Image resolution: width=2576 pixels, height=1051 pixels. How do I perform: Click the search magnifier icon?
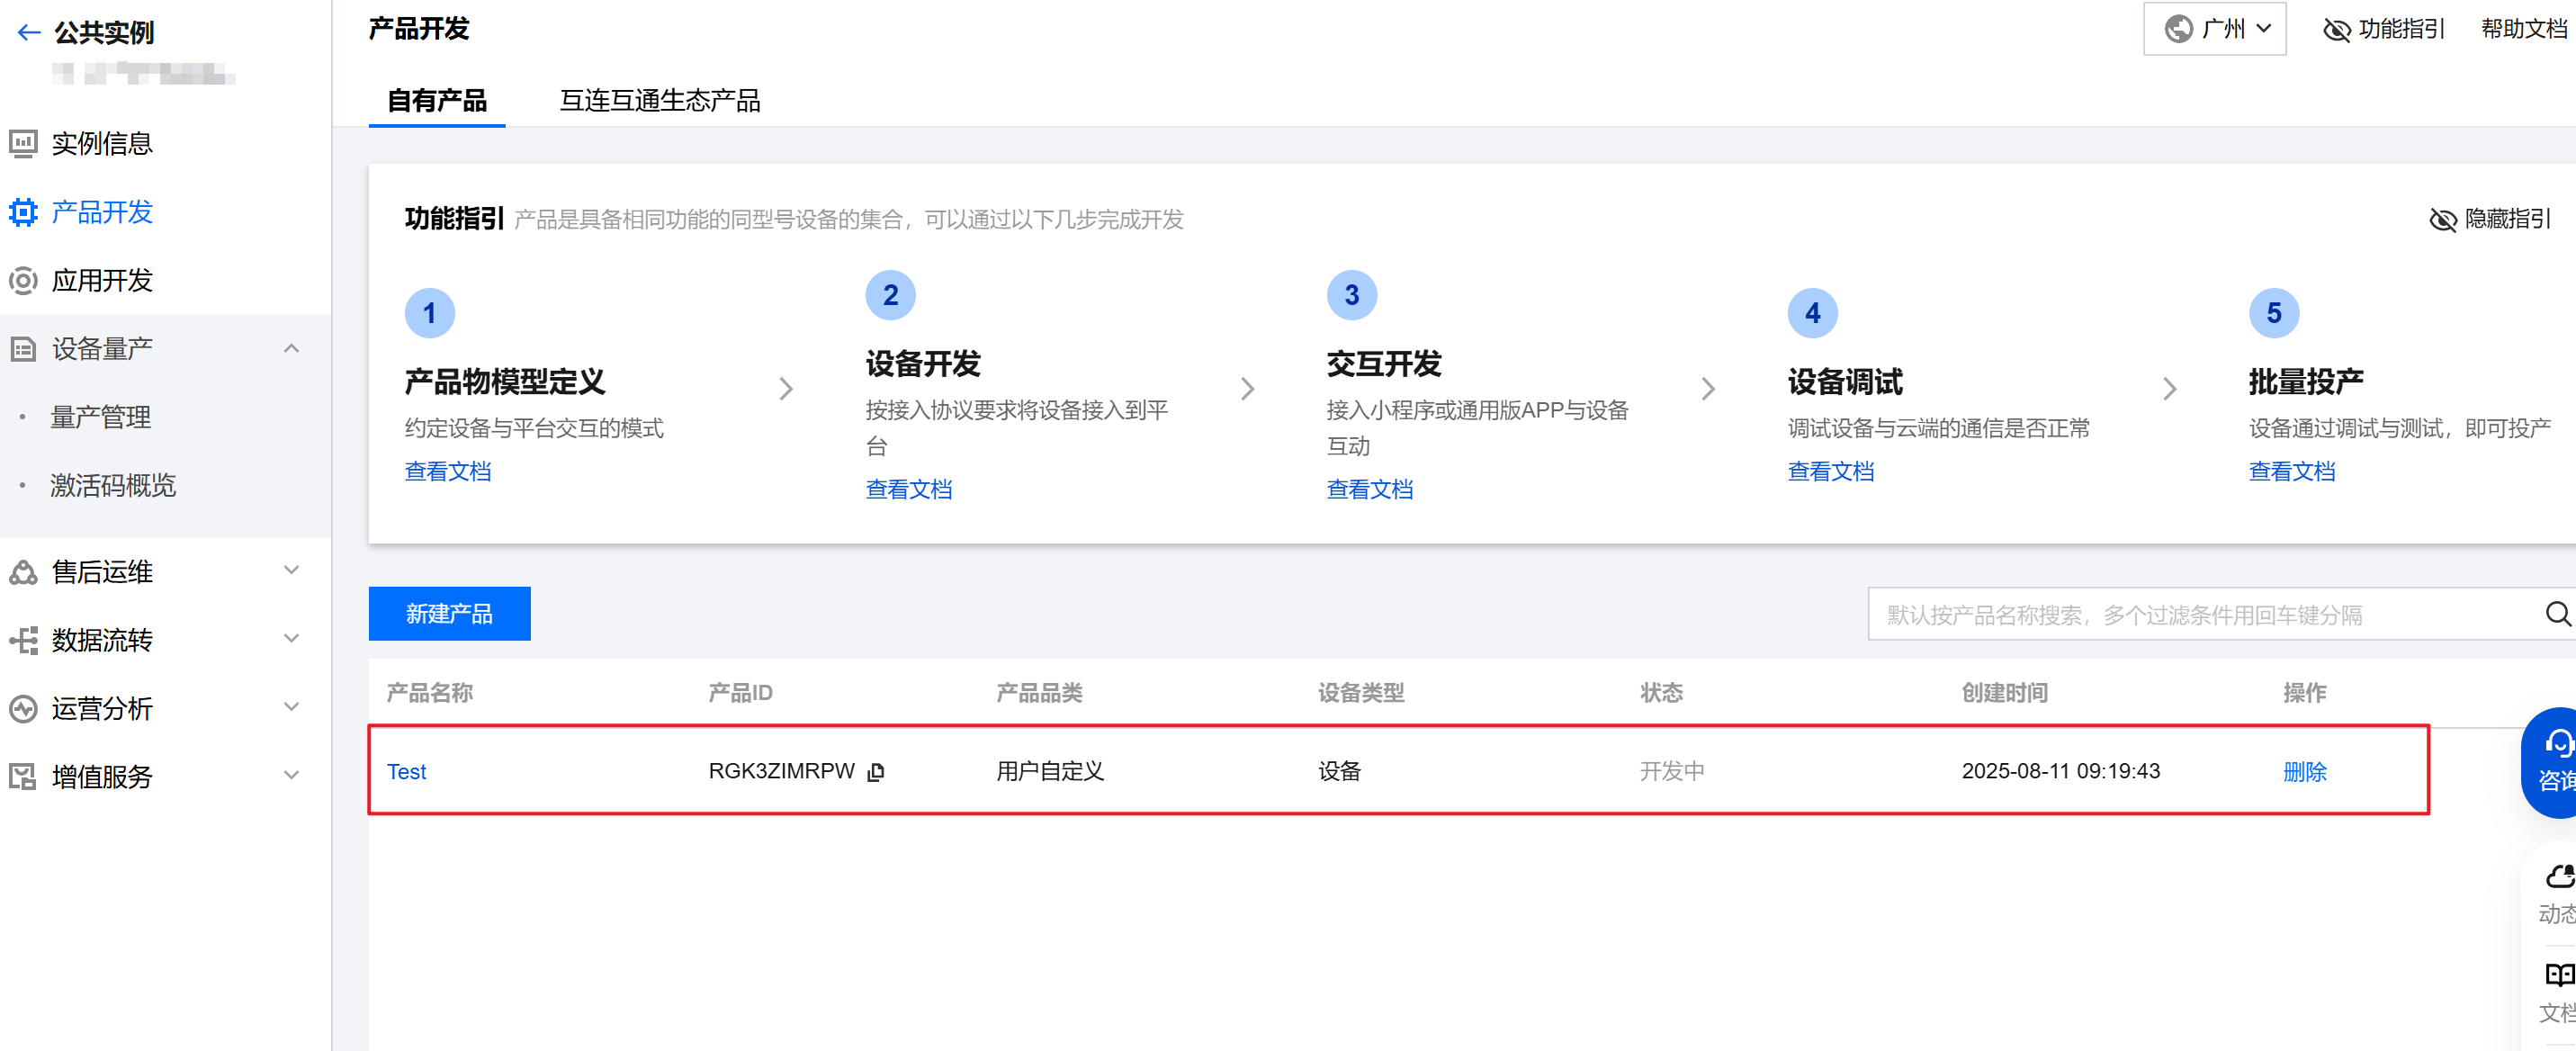(2557, 614)
